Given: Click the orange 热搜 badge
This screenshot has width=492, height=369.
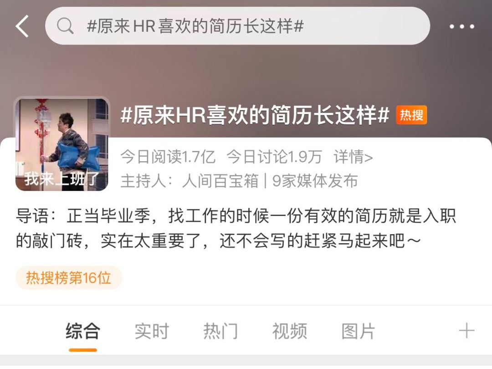Looking at the screenshot, I should 411,115.
